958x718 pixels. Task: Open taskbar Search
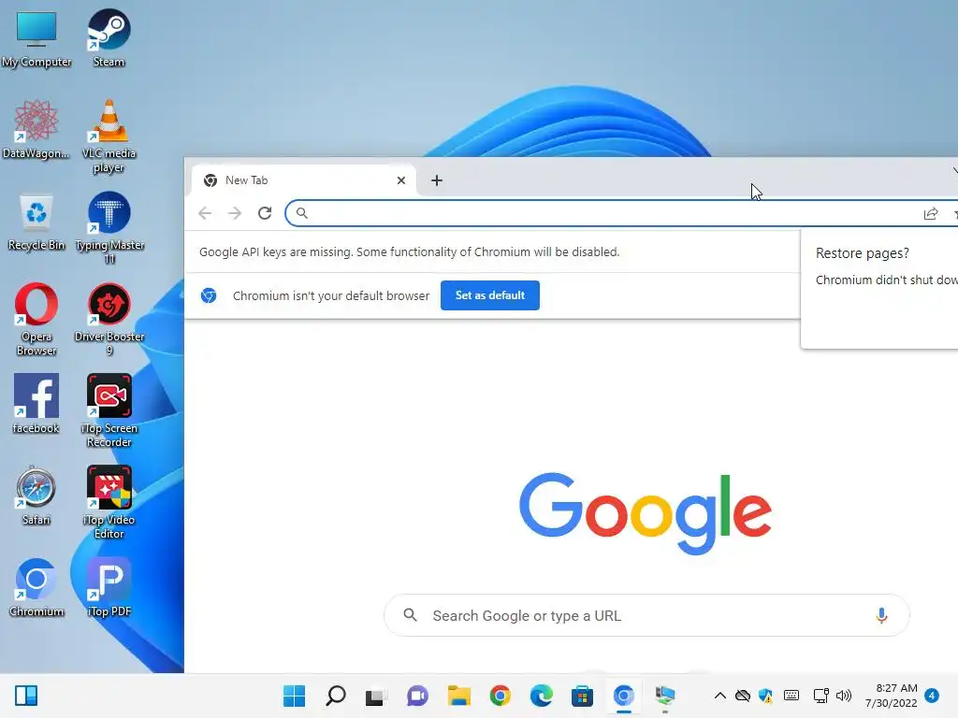336,696
